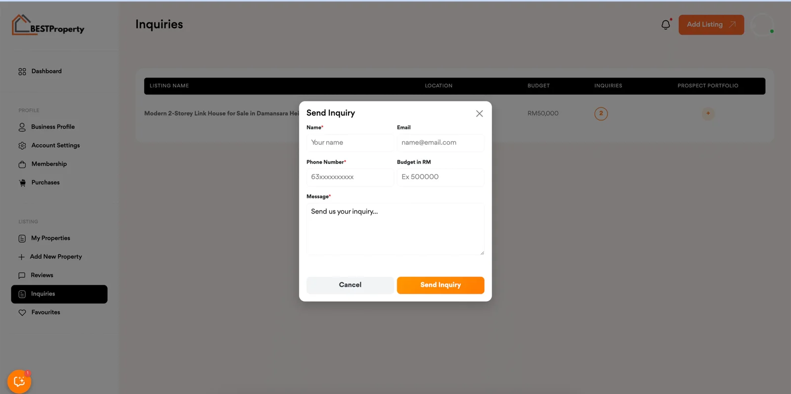Click the user profile avatar
Viewport: 791px width, 394px height.
[762, 25]
